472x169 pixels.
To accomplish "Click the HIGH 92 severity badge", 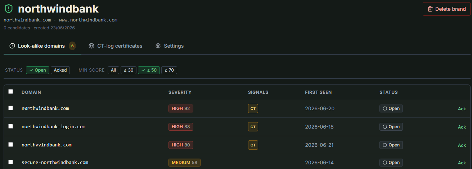I will coord(181,108).
